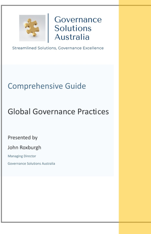Select the 'Managing Director' job title
This screenshot has width=151, height=234.
[x=22, y=156]
